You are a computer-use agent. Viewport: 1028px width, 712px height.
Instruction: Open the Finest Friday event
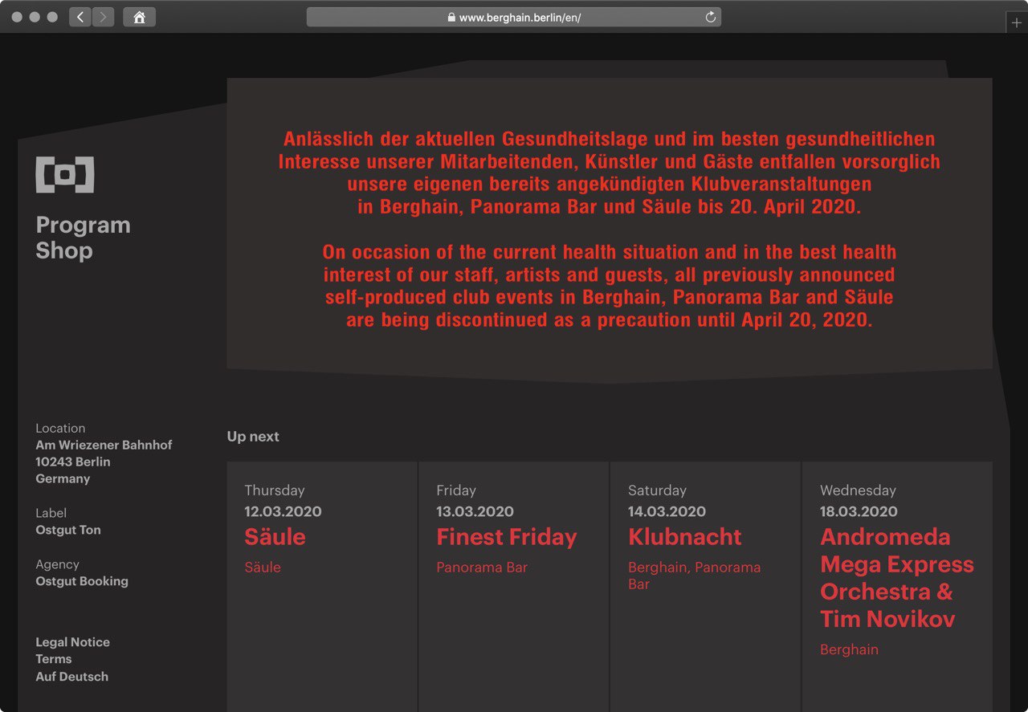tap(507, 537)
